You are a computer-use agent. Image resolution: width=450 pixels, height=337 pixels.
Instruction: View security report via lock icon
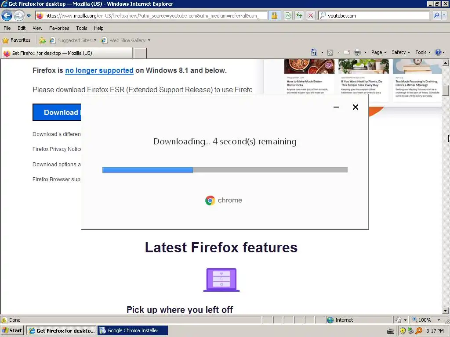(x=274, y=16)
